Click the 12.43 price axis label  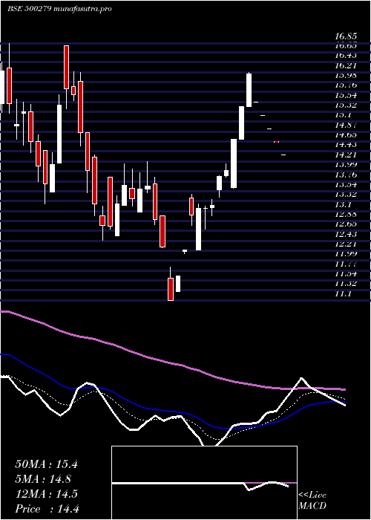[346, 234]
